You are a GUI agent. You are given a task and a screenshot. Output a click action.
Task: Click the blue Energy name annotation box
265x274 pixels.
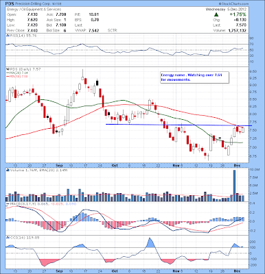tap(194, 77)
